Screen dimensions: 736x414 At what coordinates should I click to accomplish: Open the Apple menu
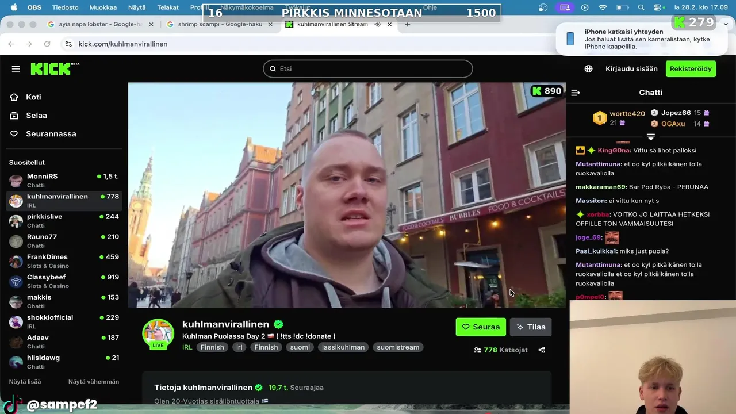point(14,7)
